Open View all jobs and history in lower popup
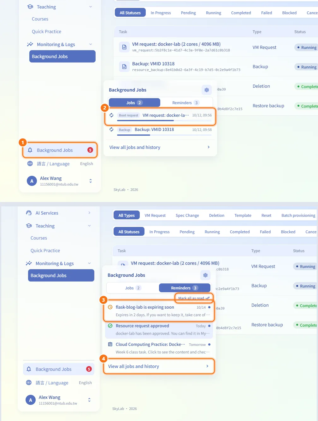318x421 pixels. pos(159,366)
